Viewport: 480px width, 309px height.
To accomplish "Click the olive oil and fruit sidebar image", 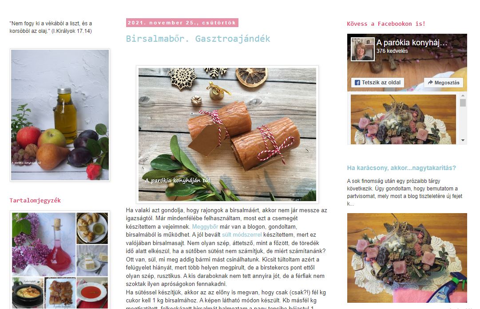I will (x=60, y=115).
